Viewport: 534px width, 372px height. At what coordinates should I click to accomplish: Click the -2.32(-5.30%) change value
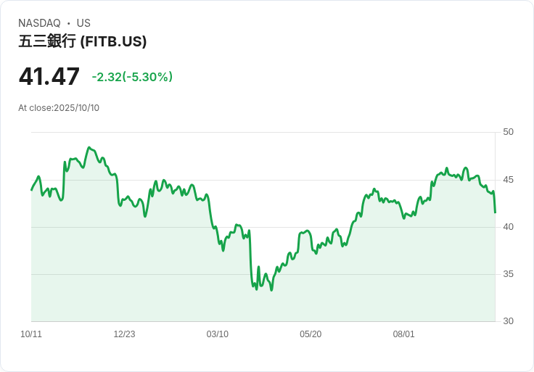click(132, 77)
